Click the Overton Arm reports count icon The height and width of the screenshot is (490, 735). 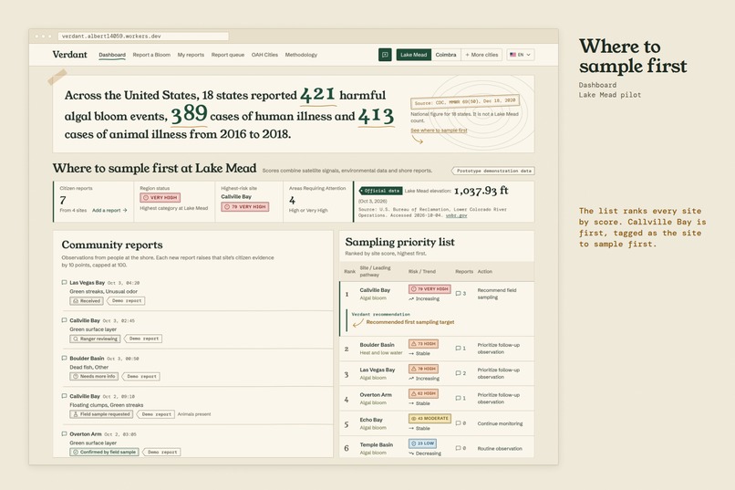tap(458, 398)
